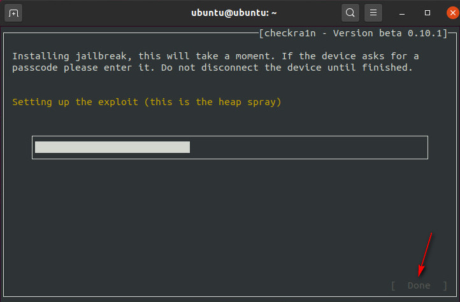Image resolution: width=460 pixels, height=302 pixels.
Task: Click the filled part of the progress bar
Action: point(112,147)
